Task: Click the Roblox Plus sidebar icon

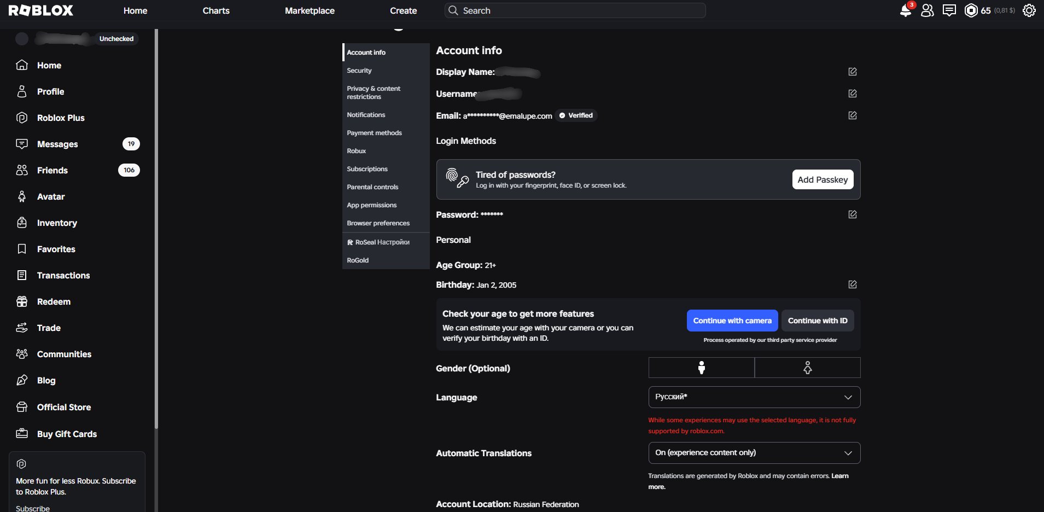Action: (22, 118)
